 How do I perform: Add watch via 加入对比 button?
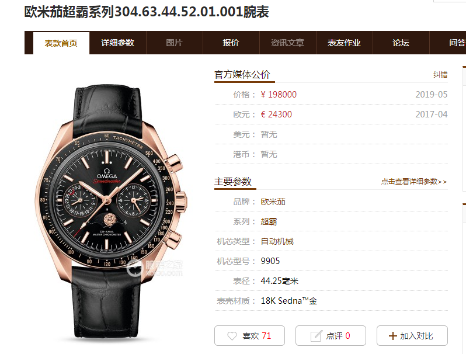pyautogui.click(x=412, y=335)
